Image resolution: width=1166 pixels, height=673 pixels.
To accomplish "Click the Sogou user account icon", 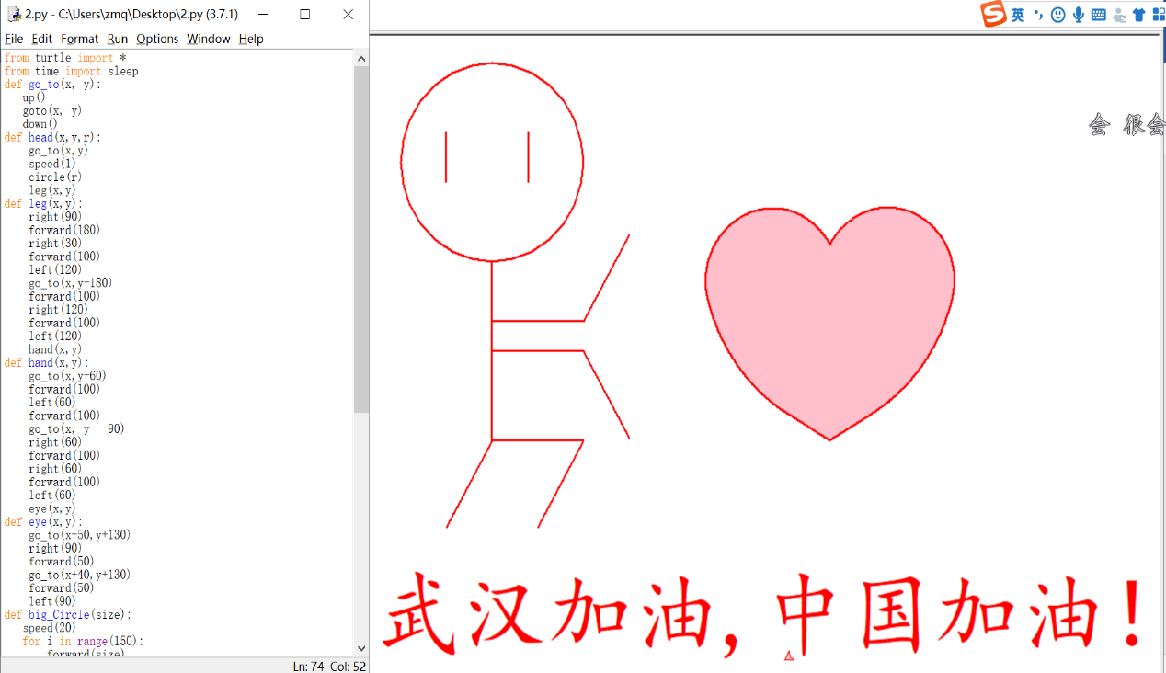I will pos(1119,15).
